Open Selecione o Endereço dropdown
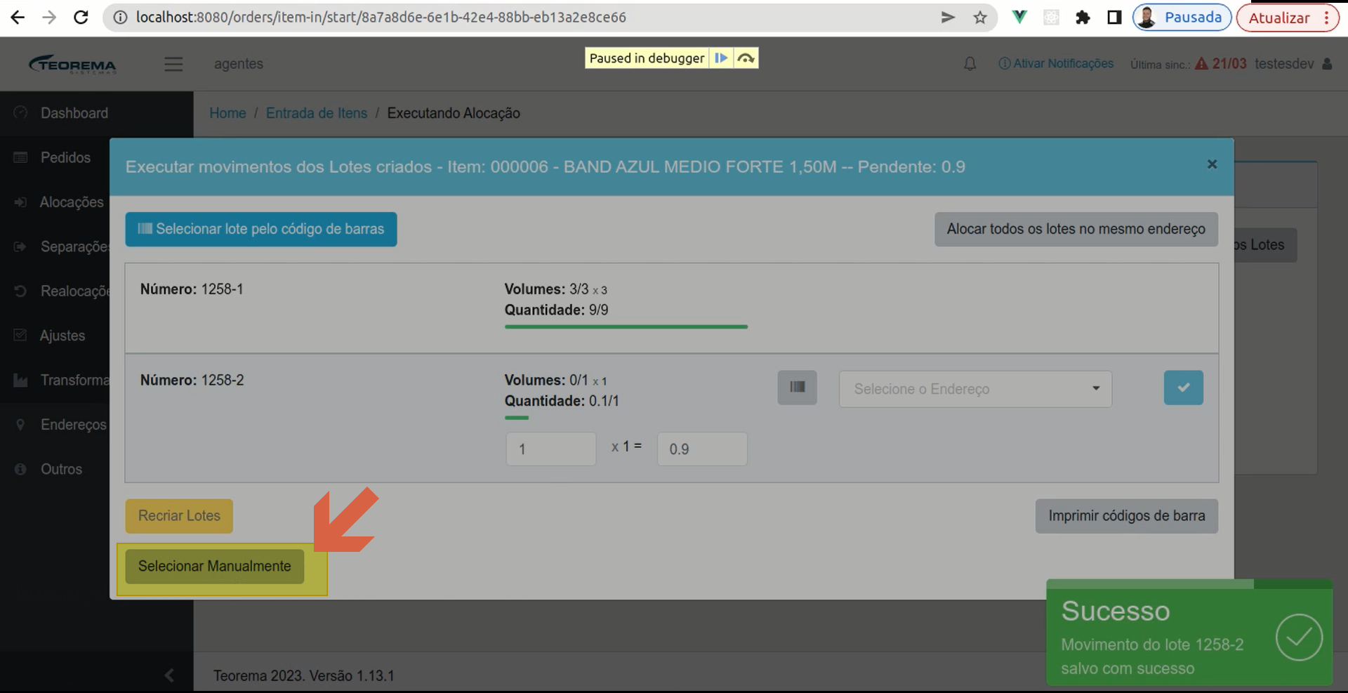The height and width of the screenshot is (693, 1348). (x=975, y=389)
